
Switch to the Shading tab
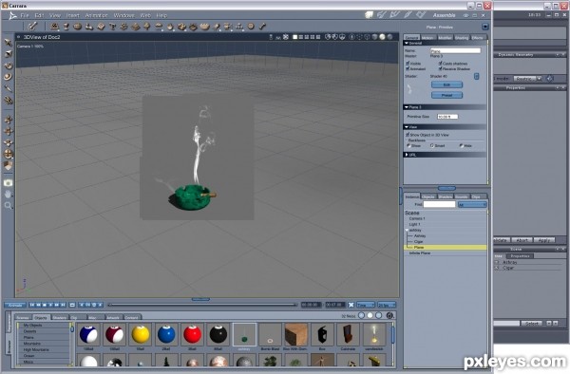coord(462,37)
